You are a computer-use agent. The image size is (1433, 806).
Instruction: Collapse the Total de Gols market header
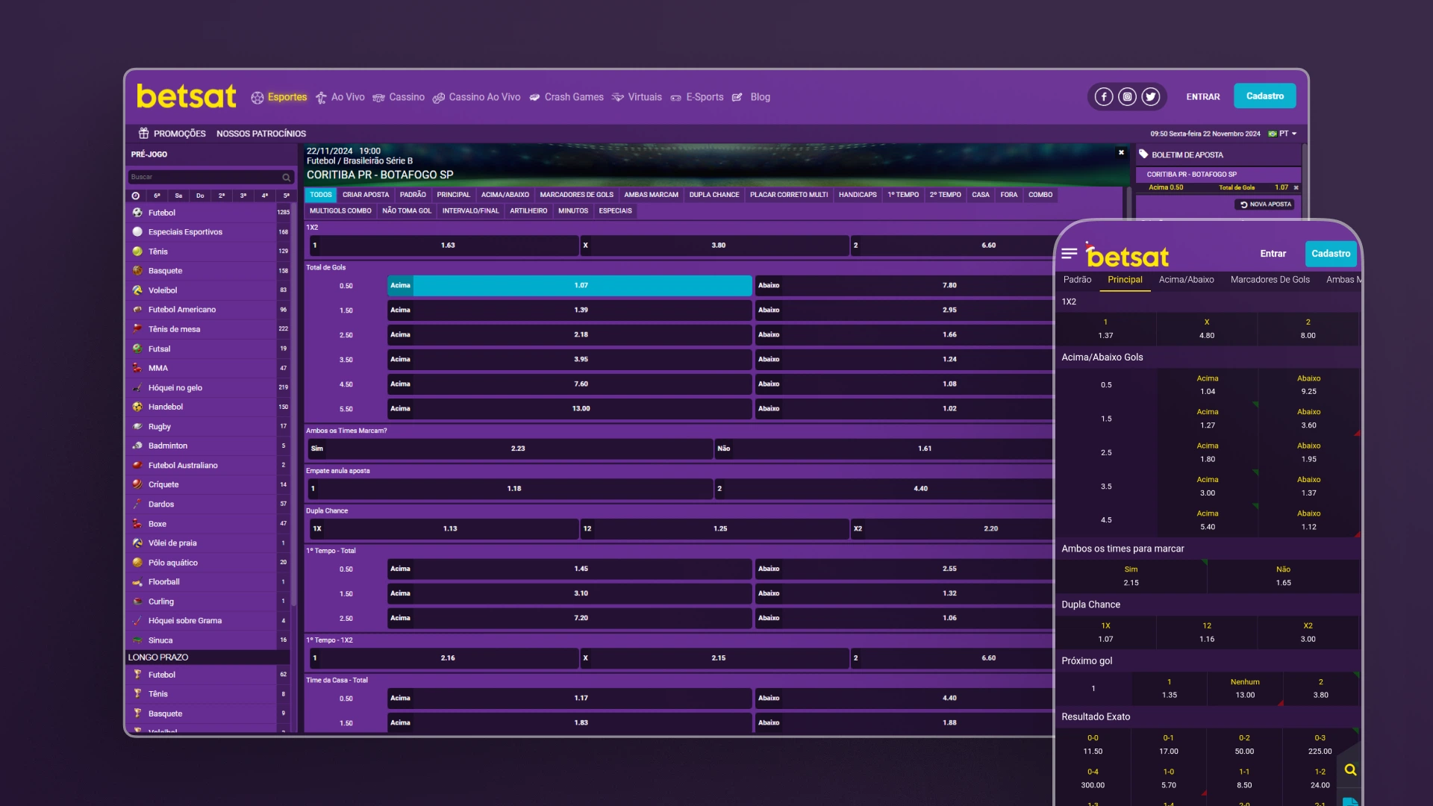tap(678, 267)
